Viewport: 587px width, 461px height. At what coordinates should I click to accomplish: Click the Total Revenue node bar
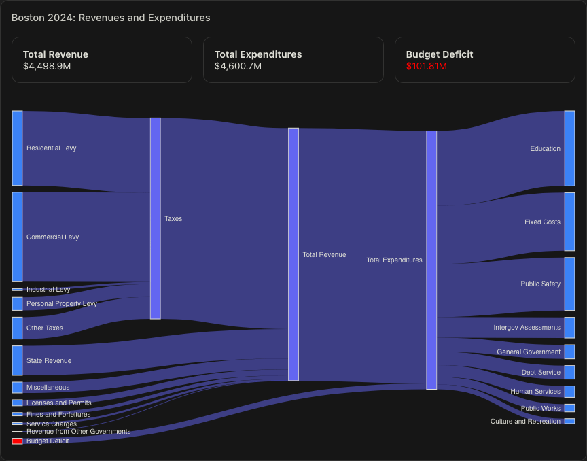point(293,254)
